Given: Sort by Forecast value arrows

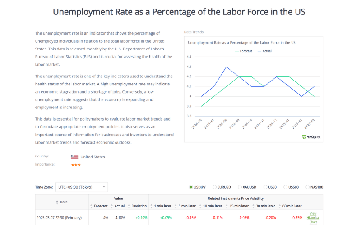Looking at the screenshot, I should [x=92, y=206].
